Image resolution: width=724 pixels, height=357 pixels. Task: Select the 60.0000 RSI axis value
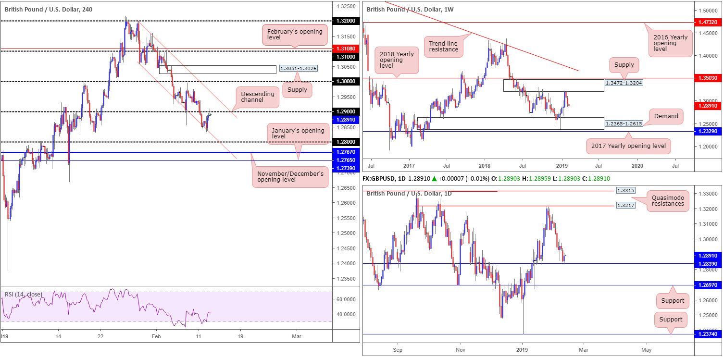[347, 299]
